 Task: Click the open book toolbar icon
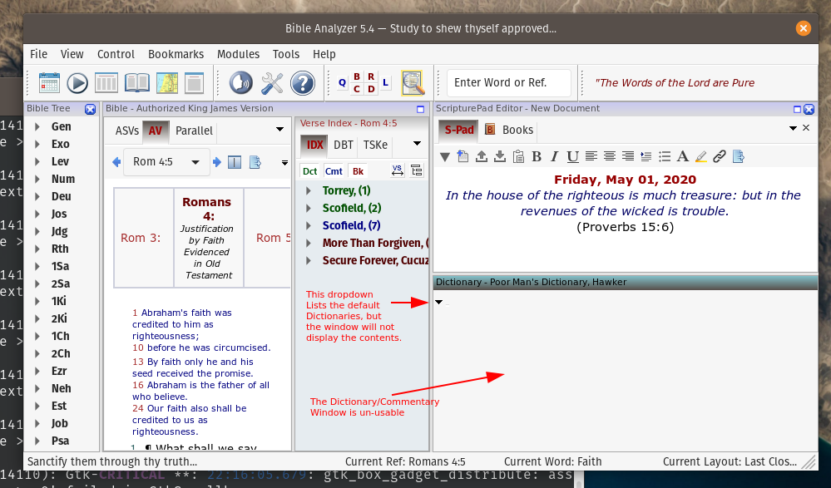[x=136, y=83]
